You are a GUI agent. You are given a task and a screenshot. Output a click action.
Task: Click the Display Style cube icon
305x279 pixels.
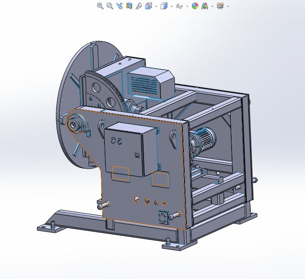[164, 6]
